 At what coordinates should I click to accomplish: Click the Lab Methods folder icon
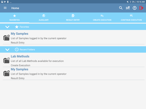tap(7, 60)
